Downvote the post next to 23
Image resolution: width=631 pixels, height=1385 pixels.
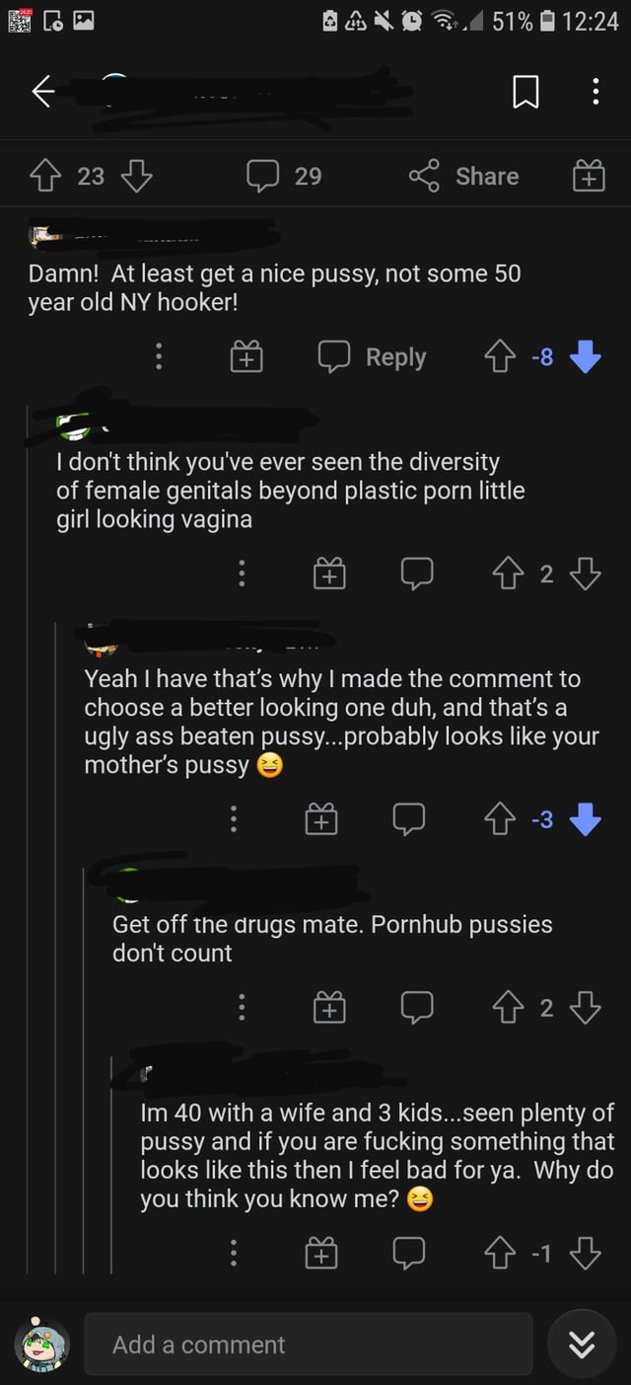136,176
